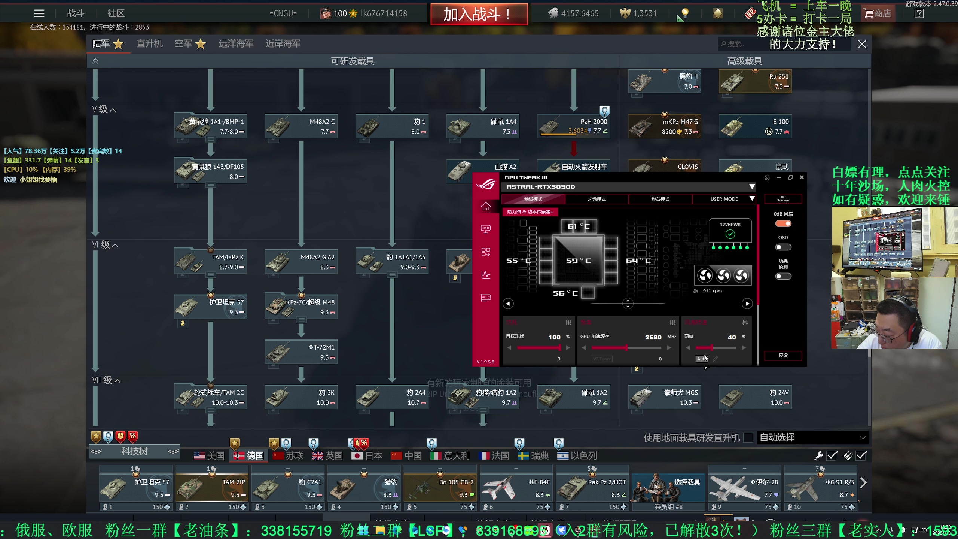Screen dimensions: 958x539
Task: Open the USER MODE dropdown arrow
Action: pyautogui.click(x=752, y=199)
